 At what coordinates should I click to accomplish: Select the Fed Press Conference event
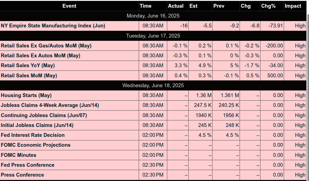(28, 165)
